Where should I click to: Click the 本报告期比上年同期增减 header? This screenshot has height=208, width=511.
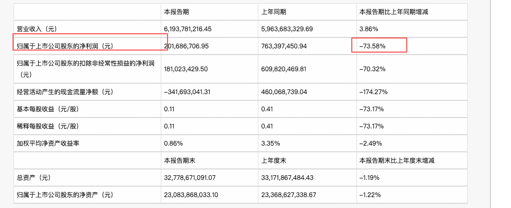pyautogui.click(x=394, y=12)
